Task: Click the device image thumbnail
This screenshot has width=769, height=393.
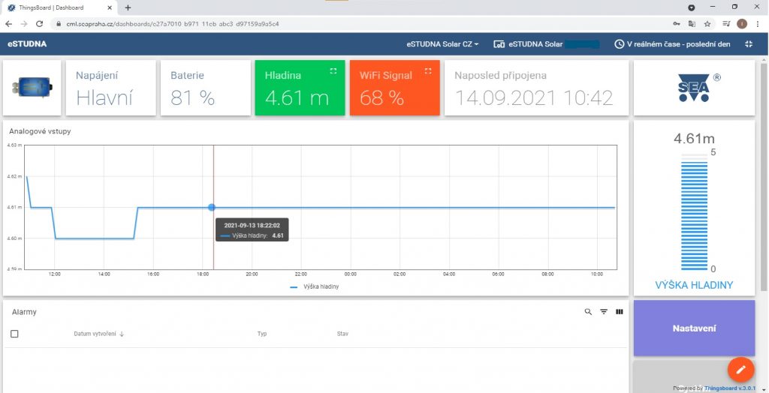Action: [x=32, y=88]
